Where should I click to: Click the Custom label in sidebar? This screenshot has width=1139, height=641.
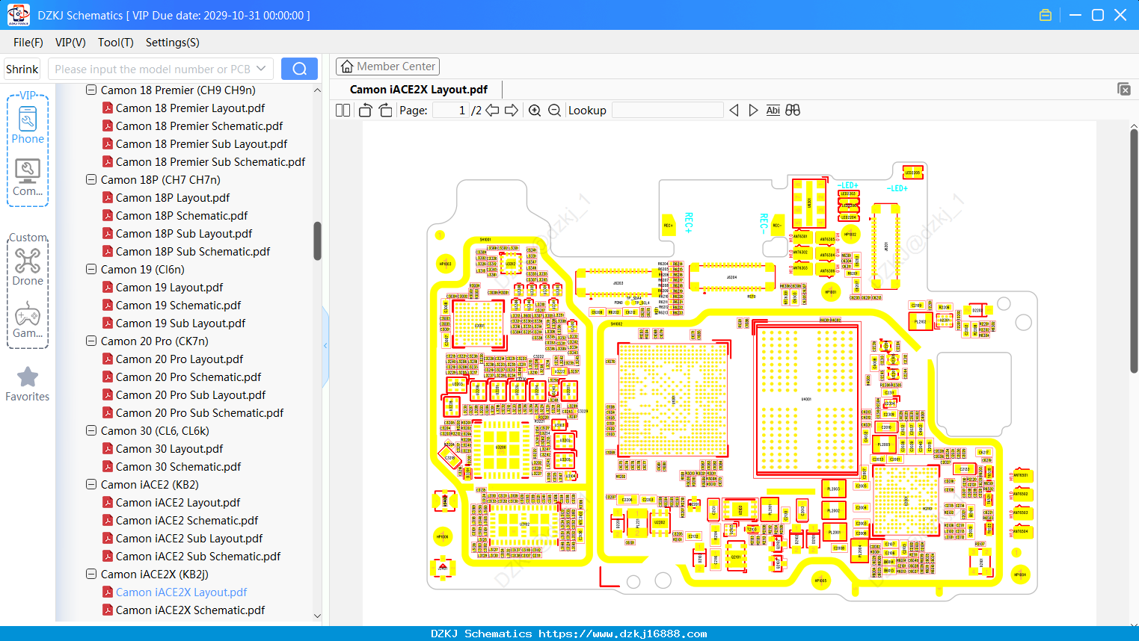(28, 238)
